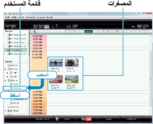Open the Window menu
This screenshot has width=153, height=124.
pos(30,17)
